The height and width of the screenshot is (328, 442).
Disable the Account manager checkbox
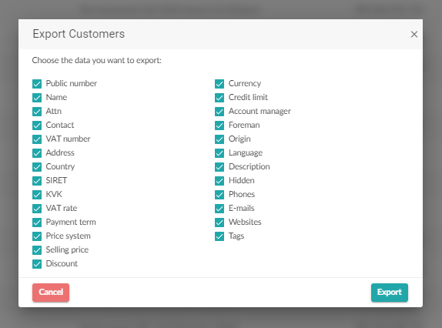tap(219, 112)
